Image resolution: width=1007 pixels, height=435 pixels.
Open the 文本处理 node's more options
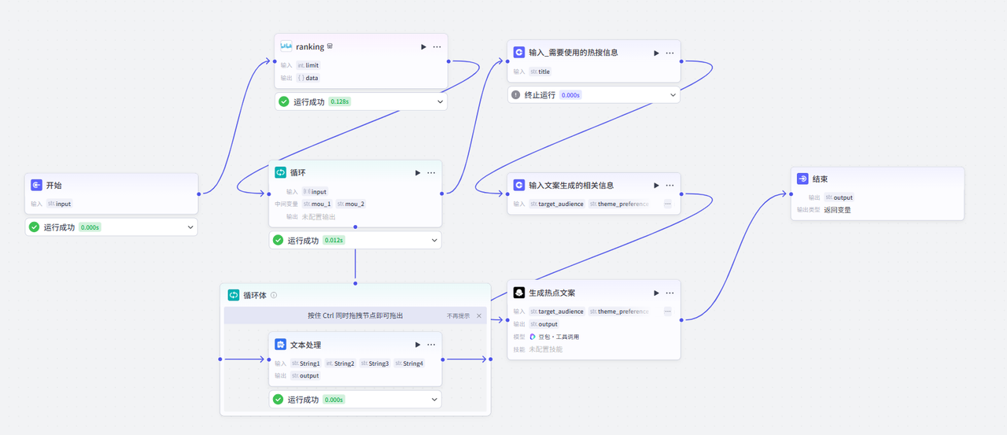click(x=431, y=345)
